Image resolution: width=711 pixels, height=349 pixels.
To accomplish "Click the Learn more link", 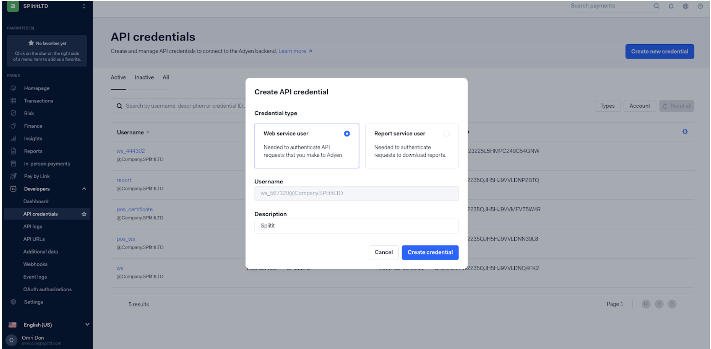I will [x=295, y=51].
